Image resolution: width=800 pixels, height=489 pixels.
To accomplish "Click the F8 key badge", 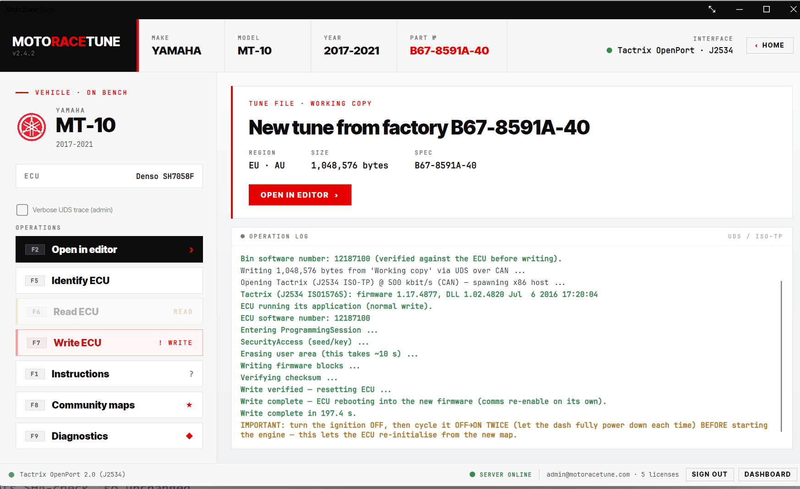I will pyautogui.click(x=35, y=405).
